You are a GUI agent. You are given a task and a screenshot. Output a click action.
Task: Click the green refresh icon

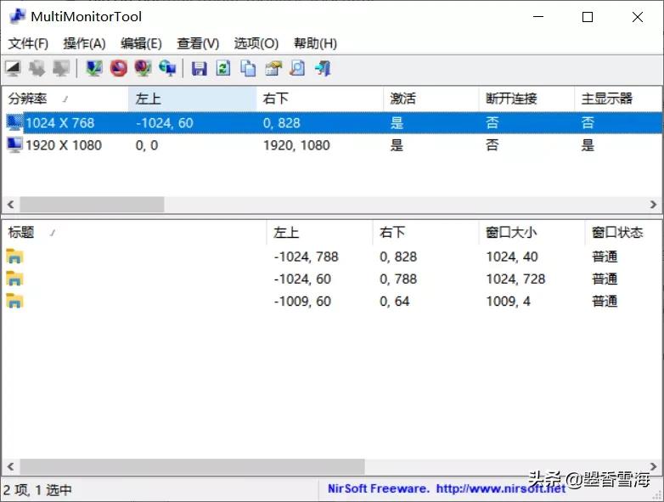click(223, 68)
